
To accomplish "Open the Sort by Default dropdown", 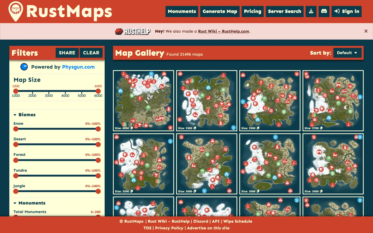I will pos(347,53).
